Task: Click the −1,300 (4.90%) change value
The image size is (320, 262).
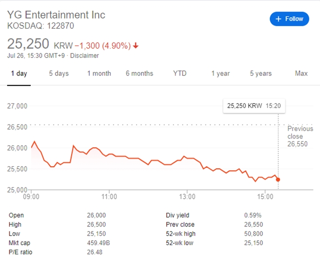Action: tap(103, 46)
